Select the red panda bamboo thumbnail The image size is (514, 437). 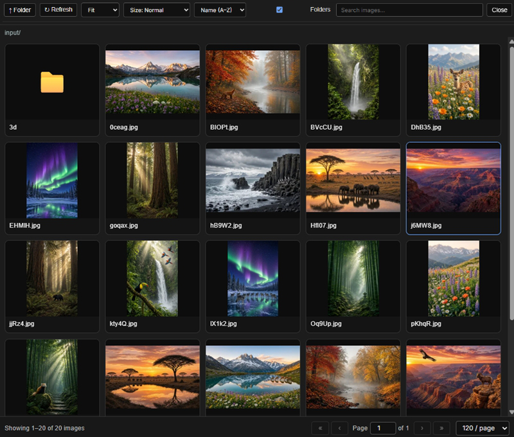[52, 377]
